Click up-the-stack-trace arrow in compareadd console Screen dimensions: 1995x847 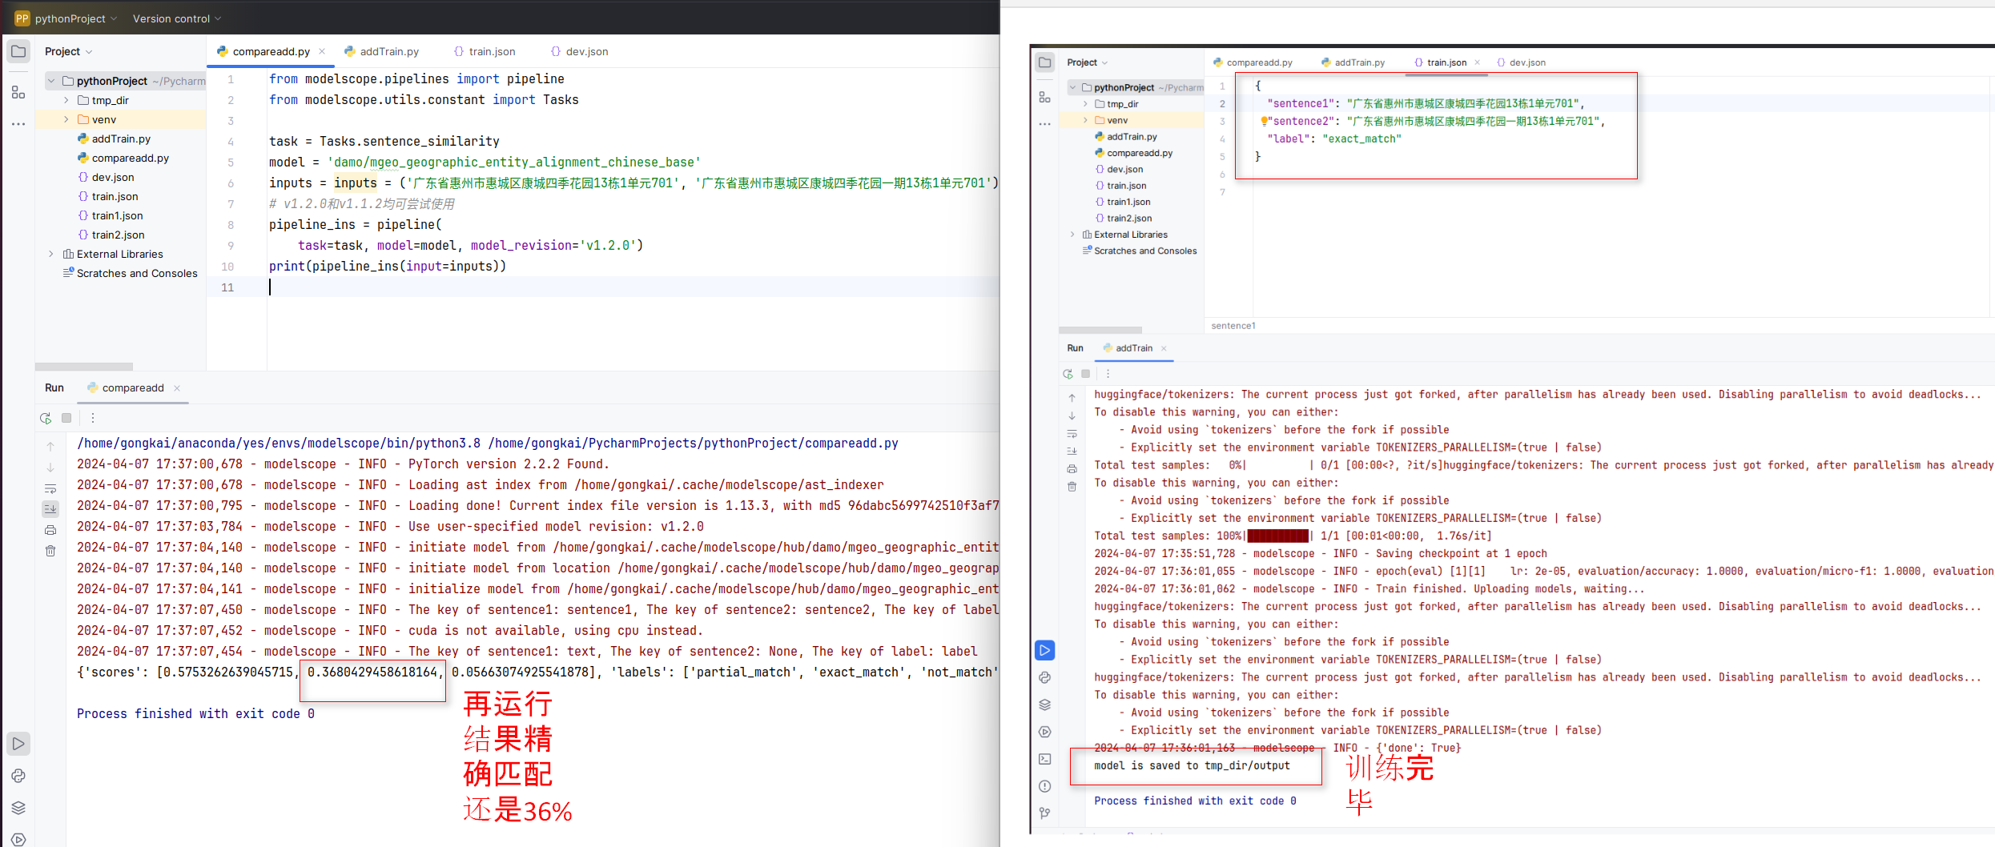point(50,447)
